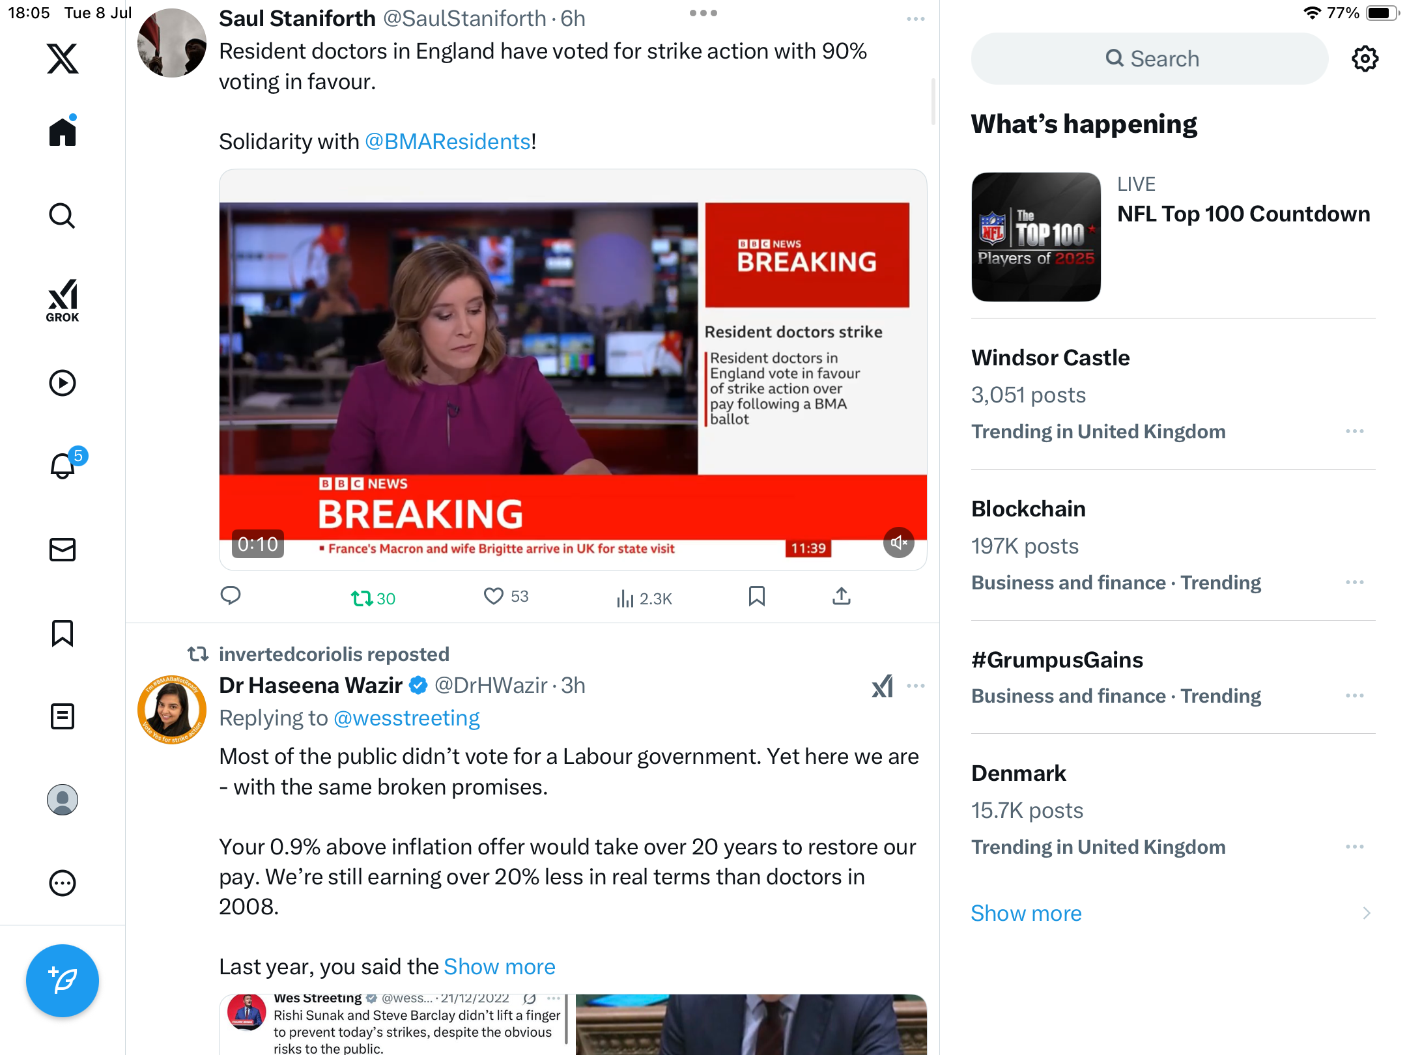The height and width of the screenshot is (1055, 1407).
Task: Unmute the BBC Breaking video
Action: pos(898,542)
